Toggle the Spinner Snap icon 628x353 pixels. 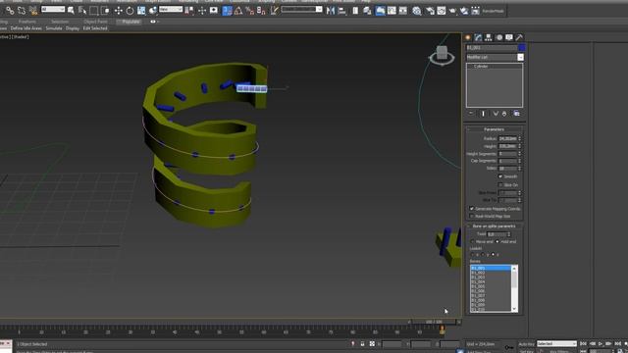click(x=262, y=11)
